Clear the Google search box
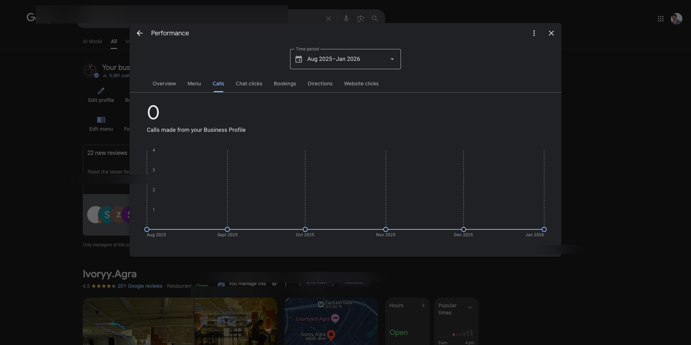 (329, 19)
